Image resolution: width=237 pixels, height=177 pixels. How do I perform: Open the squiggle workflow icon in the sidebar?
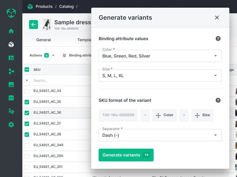tap(11, 111)
